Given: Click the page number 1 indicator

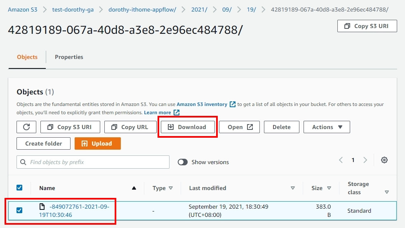Looking at the screenshot, I should point(353,160).
